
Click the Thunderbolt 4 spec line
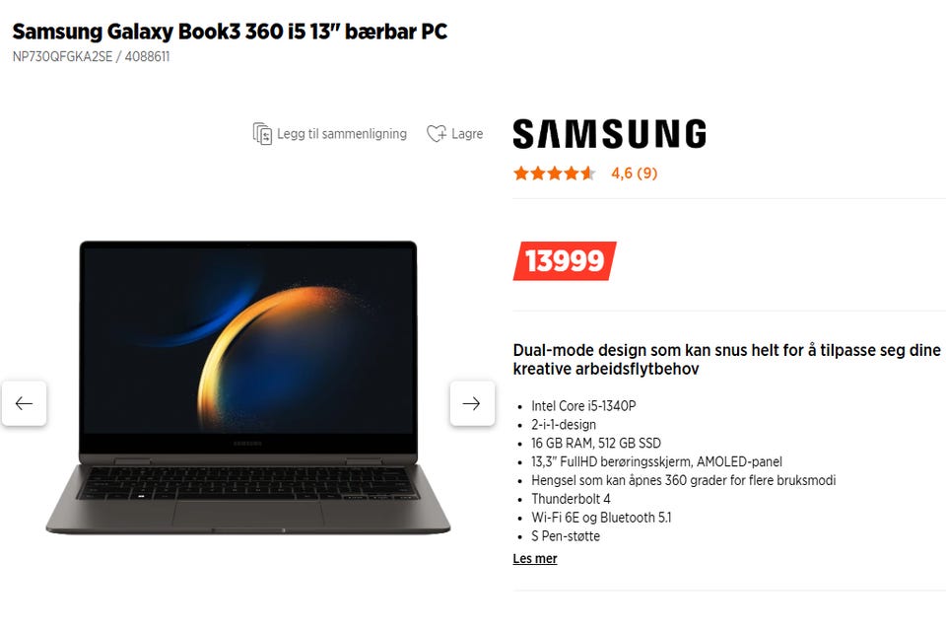[571, 499]
